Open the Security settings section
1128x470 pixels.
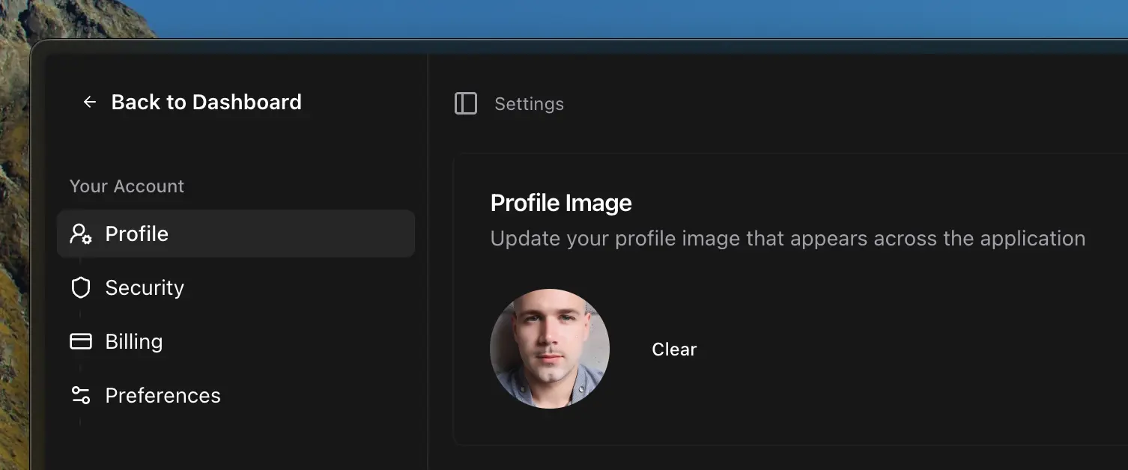click(x=145, y=288)
